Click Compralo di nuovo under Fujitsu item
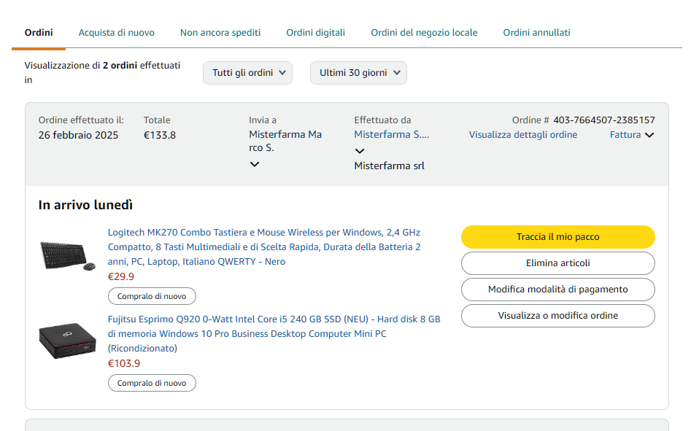 point(152,383)
